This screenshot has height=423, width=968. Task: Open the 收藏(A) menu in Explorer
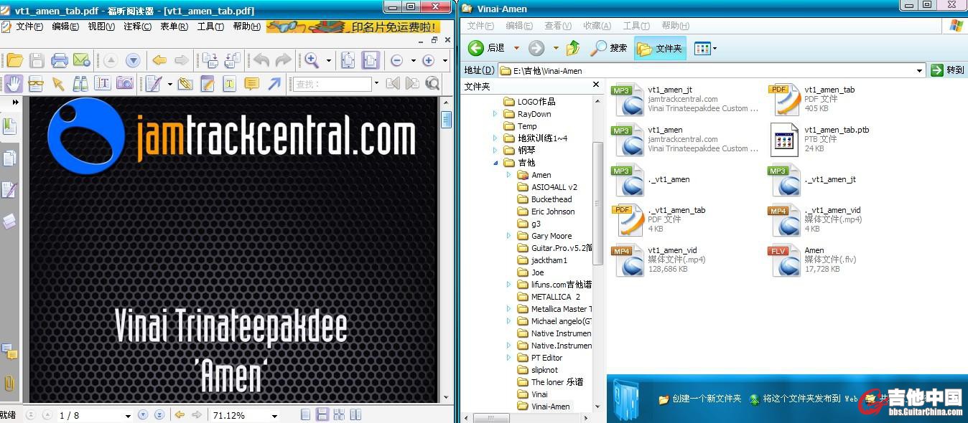click(x=597, y=26)
